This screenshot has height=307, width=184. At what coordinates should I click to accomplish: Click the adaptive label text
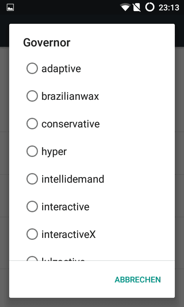coord(61,69)
